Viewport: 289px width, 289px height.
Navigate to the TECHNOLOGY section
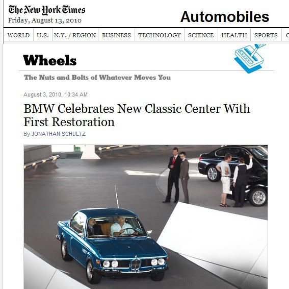(160, 35)
